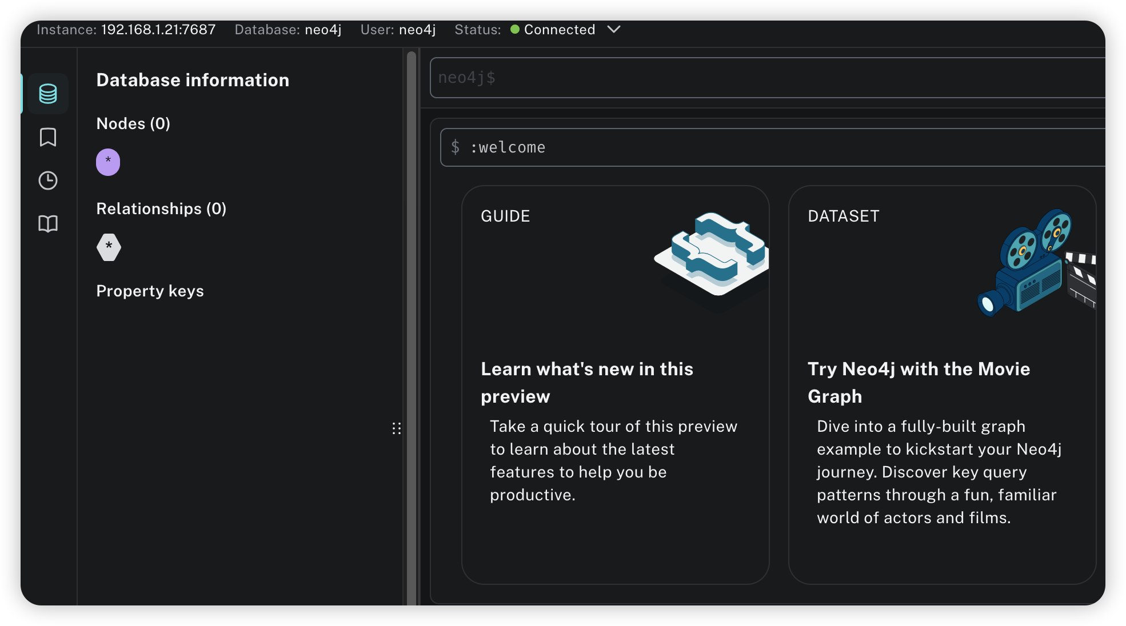This screenshot has height=626, width=1126.
Task: Select the all-relationships asterisk hexagon chip
Action: click(109, 247)
